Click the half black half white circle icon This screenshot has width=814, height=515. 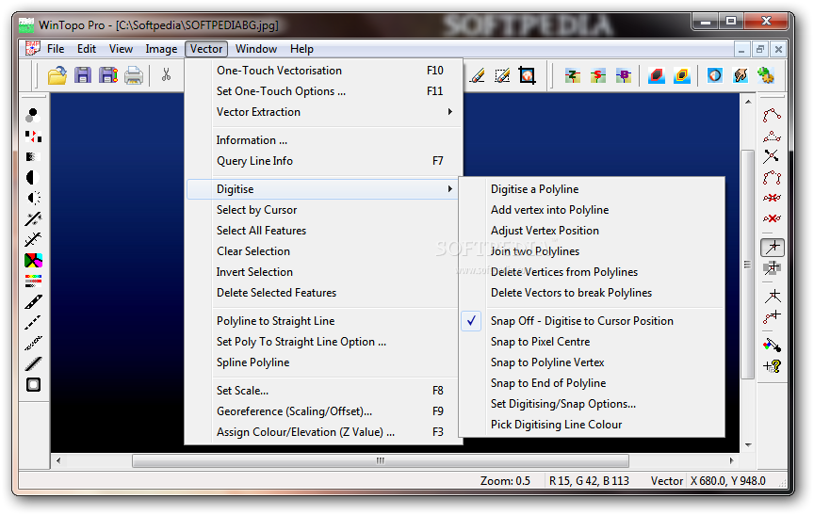point(33,177)
